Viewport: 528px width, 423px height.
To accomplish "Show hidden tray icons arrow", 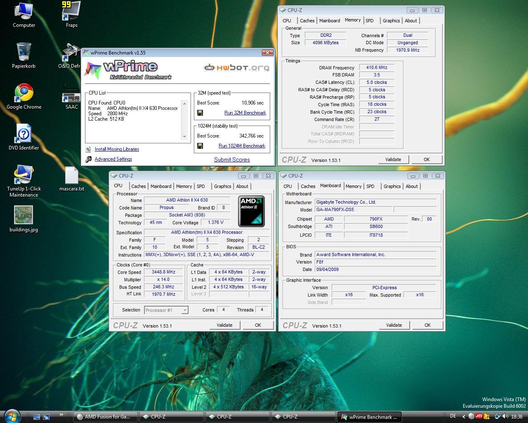I will coord(464,417).
